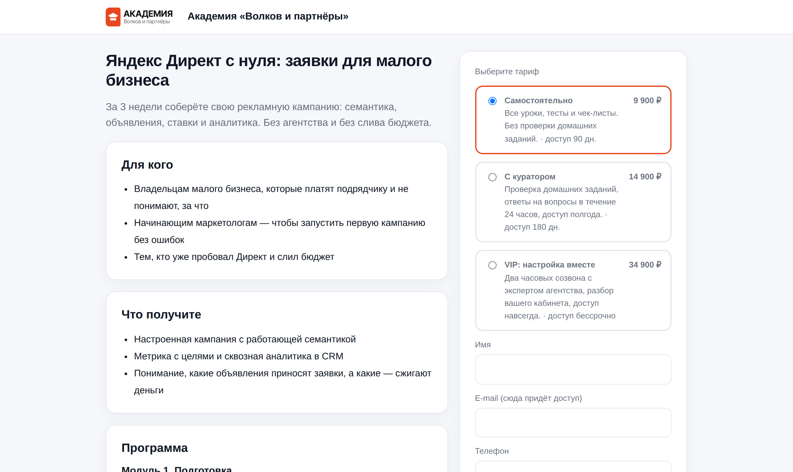
Task: Click the «Модуль 1. Подготовка» heading
Action: pyautogui.click(x=177, y=469)
